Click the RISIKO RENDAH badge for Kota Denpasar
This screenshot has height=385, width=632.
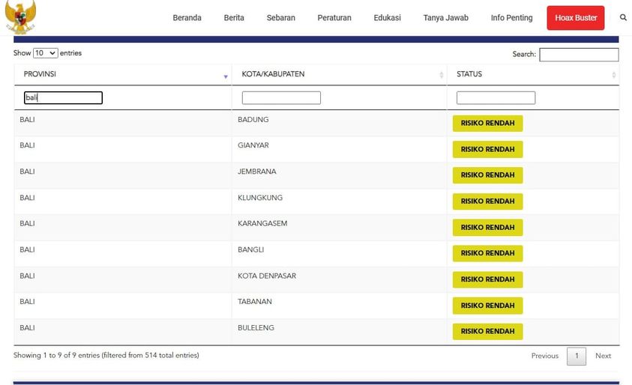(488, 279)
